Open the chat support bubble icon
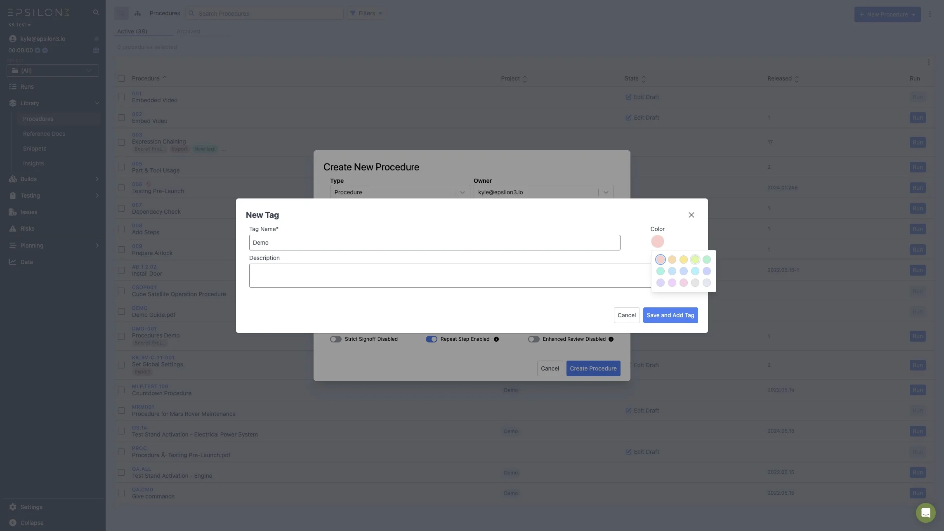This screenshot has height=531, width=944. pyautogui.click(x=925, y=512)
